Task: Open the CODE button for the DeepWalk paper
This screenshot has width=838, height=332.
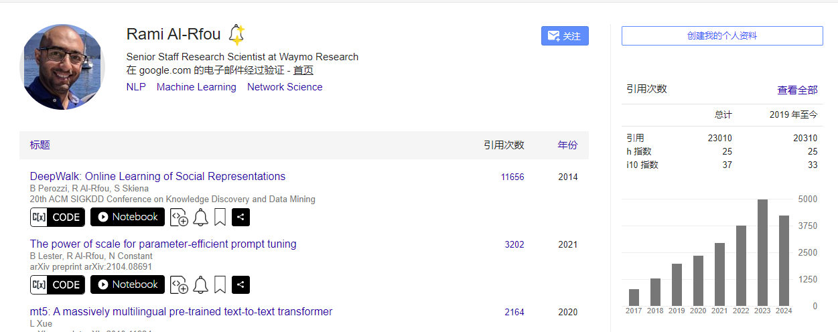Action: click(x=58, y=217)
